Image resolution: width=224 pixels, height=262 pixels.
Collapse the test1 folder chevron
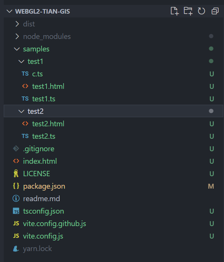(x=22, y=61)
